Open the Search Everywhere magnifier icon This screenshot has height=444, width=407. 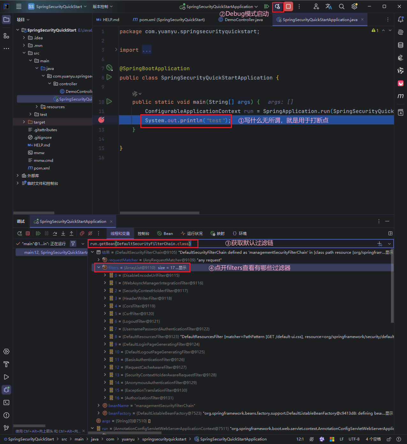342,6
